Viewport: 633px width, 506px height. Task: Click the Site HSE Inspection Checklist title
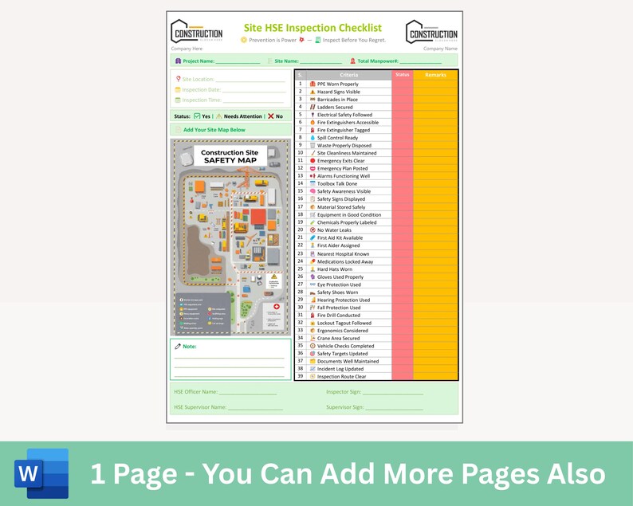pyautogui.click(x=313, y=27)
